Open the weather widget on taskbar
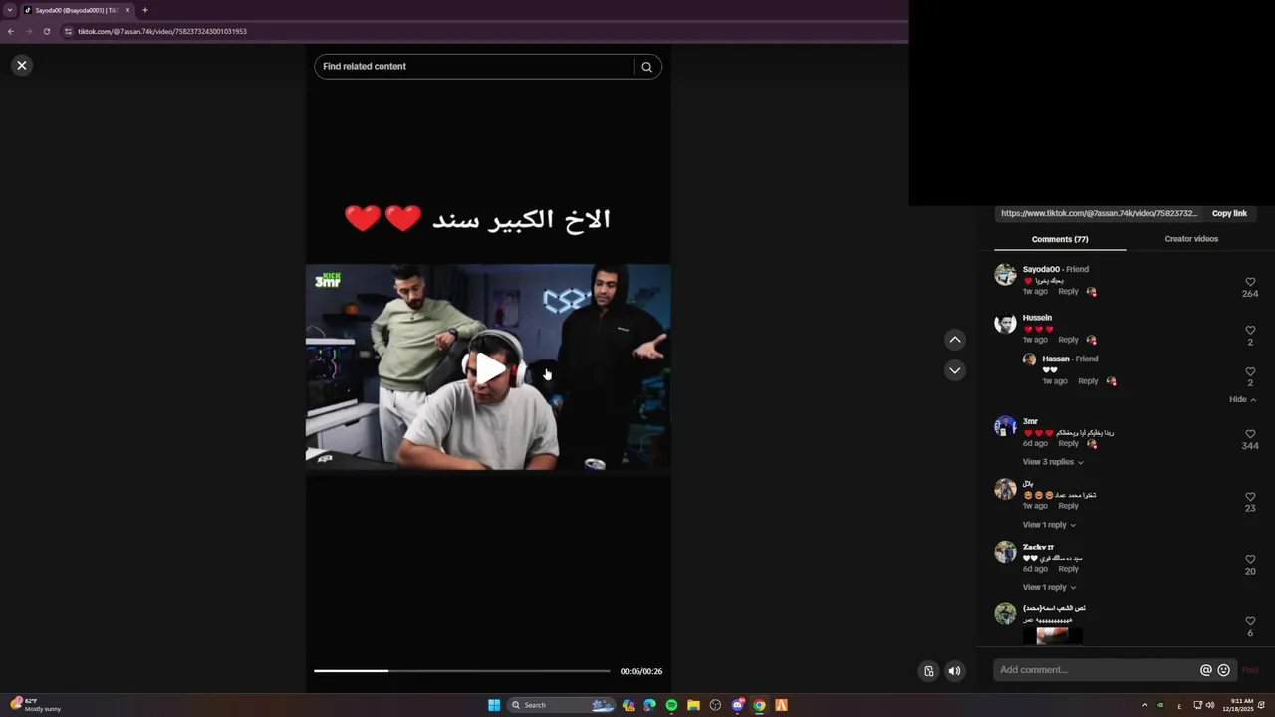The width and height of the screenshot is (1275, 717). [36, 705]
